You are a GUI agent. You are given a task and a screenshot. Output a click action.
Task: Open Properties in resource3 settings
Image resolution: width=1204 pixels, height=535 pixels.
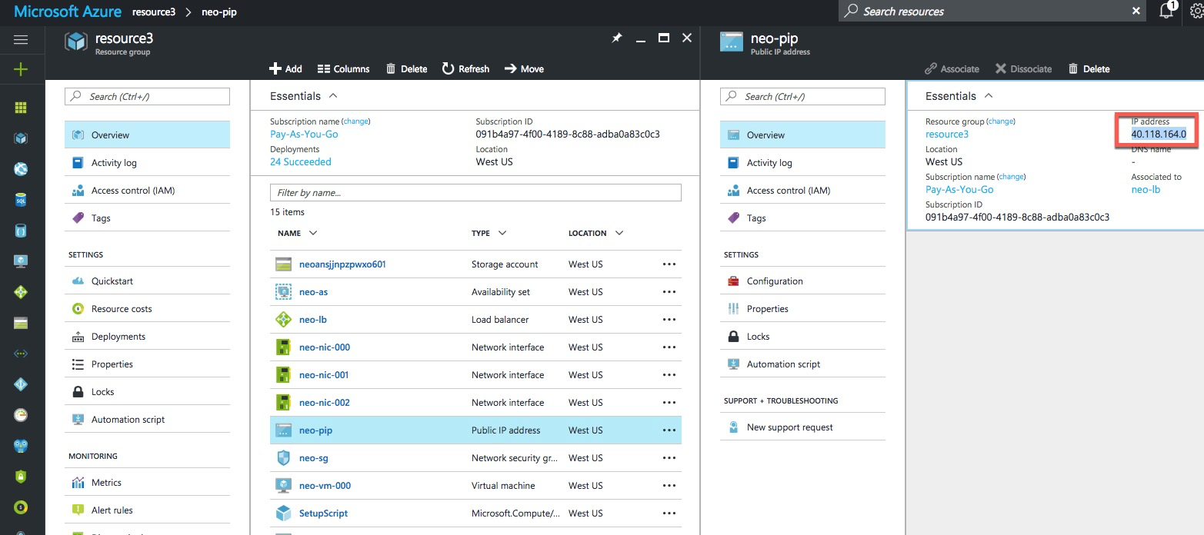tap(147, 364)
